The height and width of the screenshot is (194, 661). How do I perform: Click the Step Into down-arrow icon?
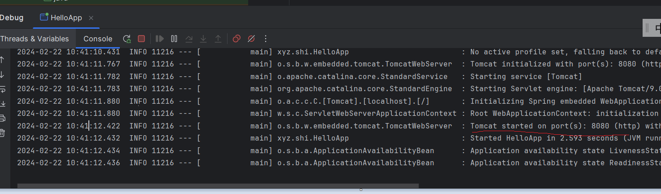(203, 39)
